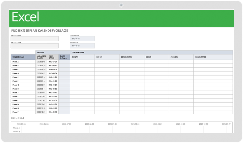Click the 'Projektzeitplan Kalendervorlage' title
Screen dimensions: 243x143
point(40,31)
